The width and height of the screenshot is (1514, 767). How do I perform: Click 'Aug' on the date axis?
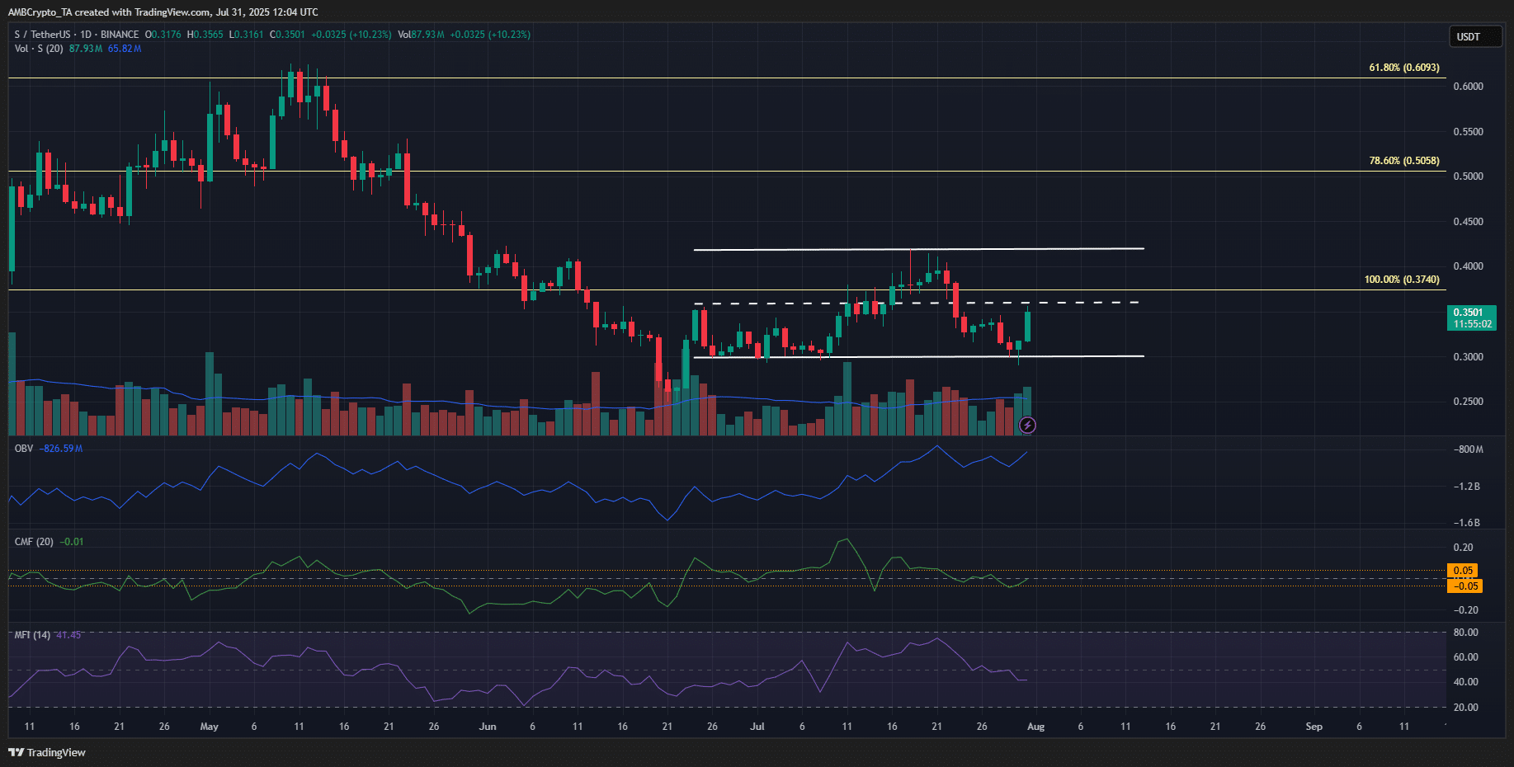tap(1035, 727)
